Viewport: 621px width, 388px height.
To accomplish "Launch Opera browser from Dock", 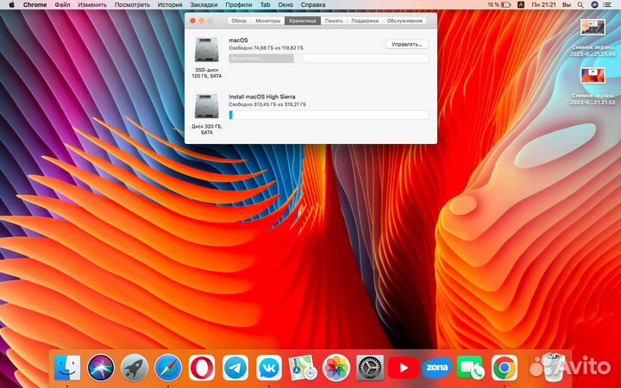I will (x=202, y=367).
